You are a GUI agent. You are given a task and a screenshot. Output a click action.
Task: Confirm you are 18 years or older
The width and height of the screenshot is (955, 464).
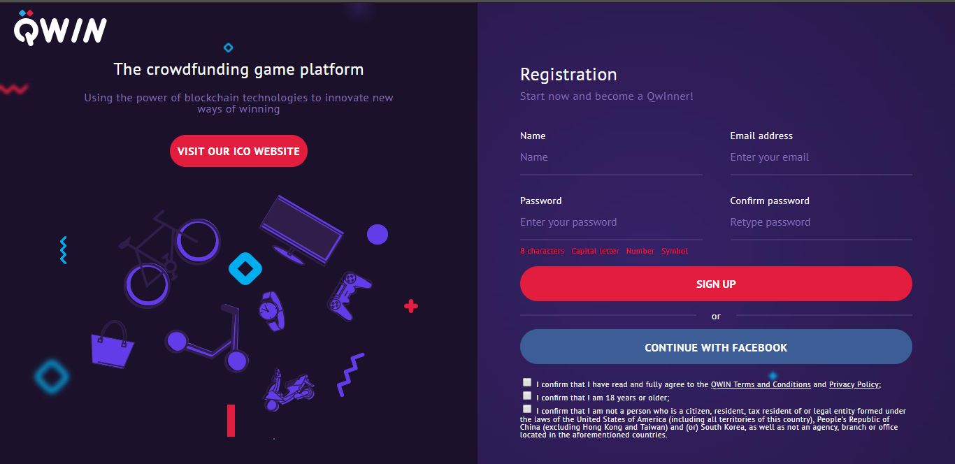click(527, 396)
